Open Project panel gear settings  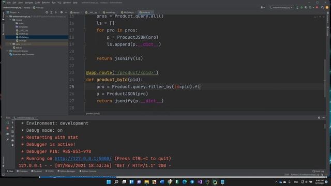[62, 12]
